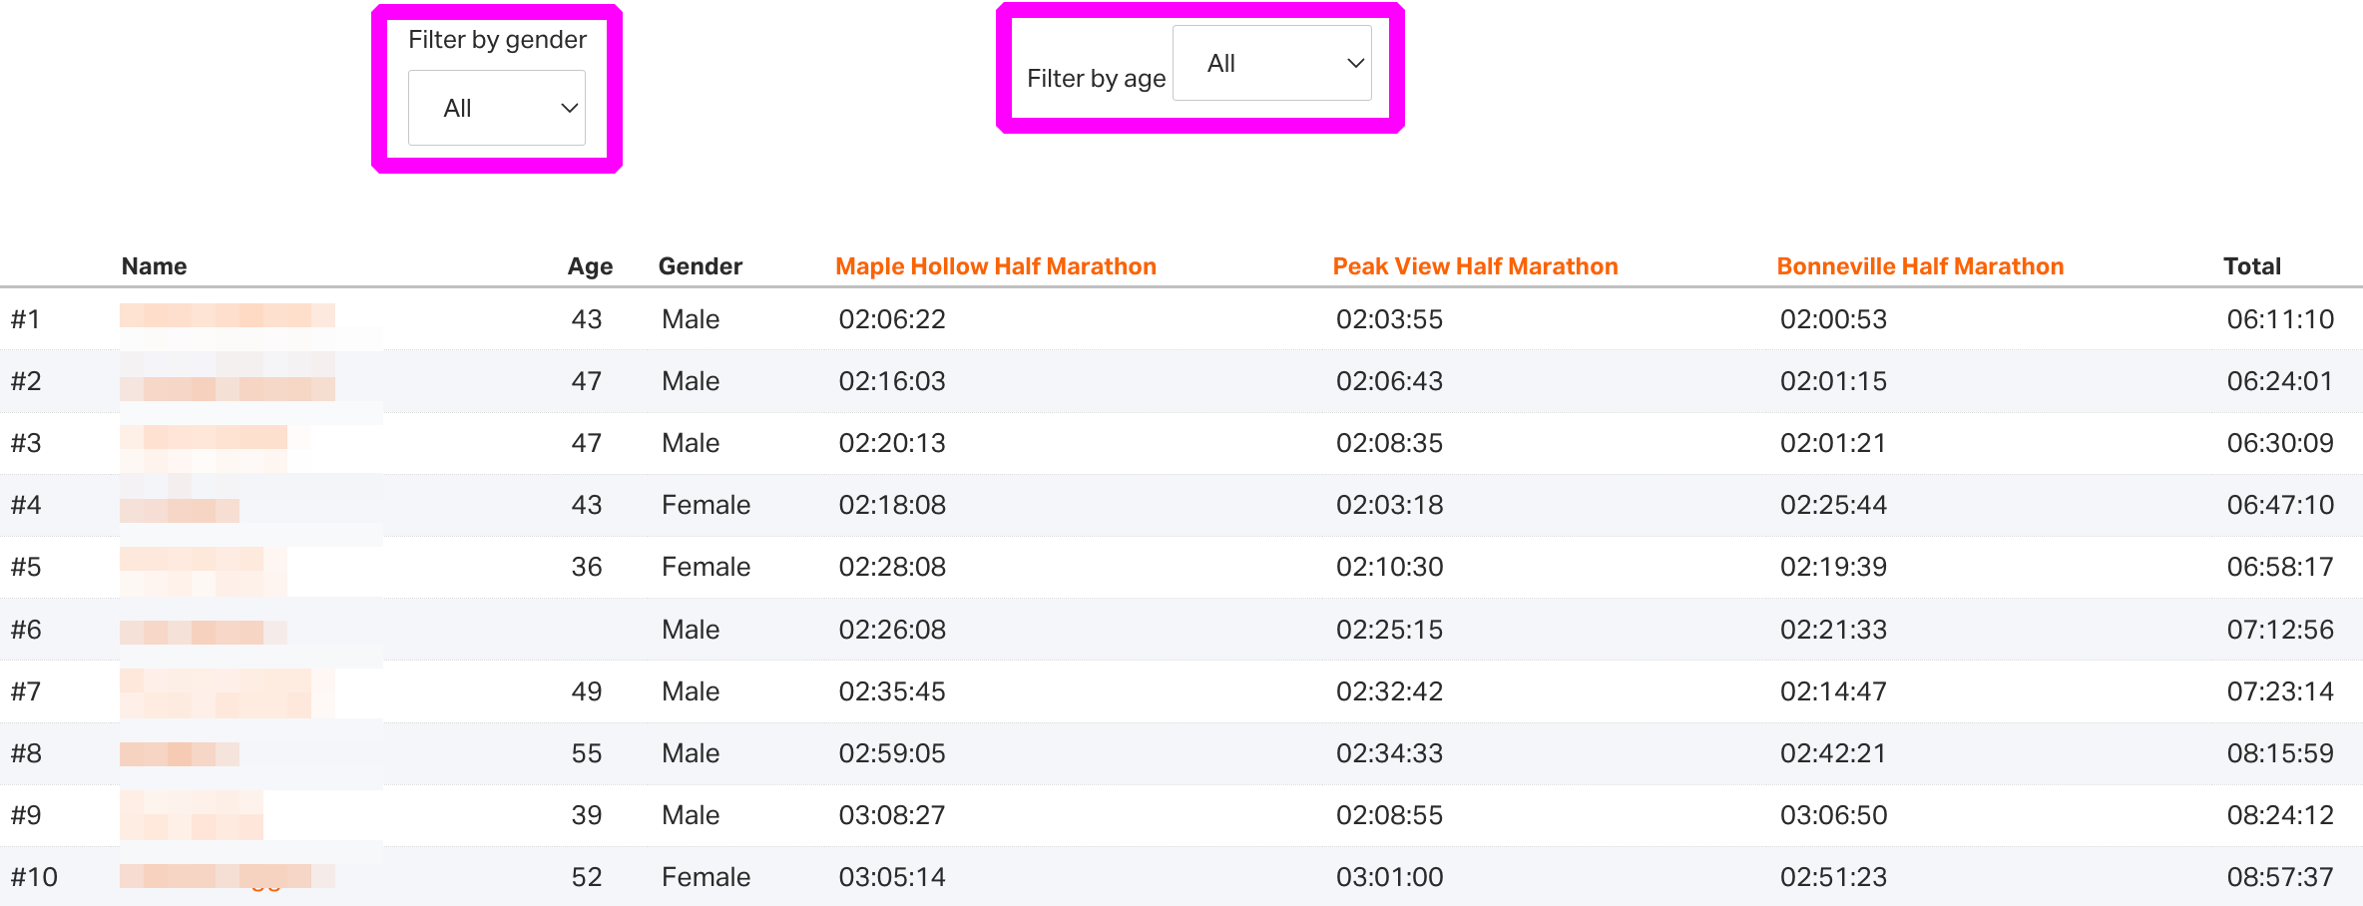The width and height of the screenshot is (2363, 906).
Task: Open the Maple Hollow Half Marathon link
Action: (x=995, y=266)
